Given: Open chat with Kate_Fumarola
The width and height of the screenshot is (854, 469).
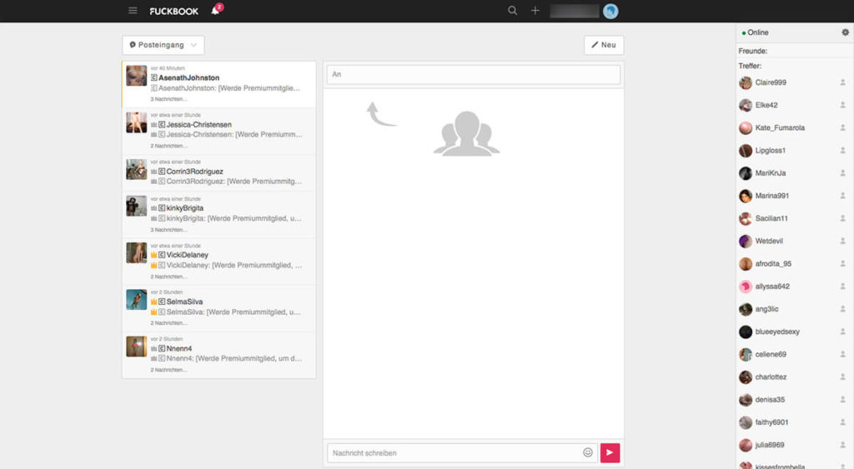Looking at the screenshot, I should click(x=779, y=128).
